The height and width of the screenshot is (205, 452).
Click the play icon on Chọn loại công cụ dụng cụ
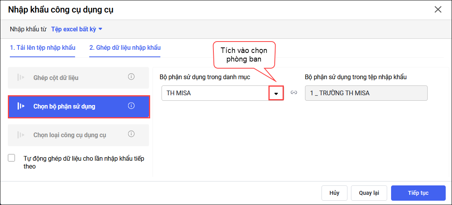coord(21,135)
